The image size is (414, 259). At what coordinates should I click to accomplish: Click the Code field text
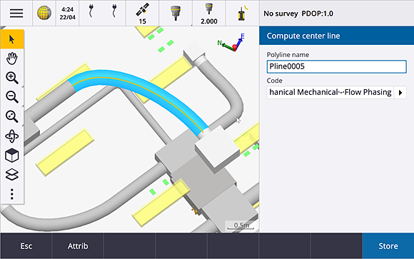(330, 93)
